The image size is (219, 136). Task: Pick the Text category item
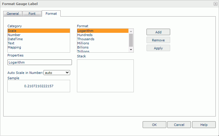pyautogui.click(x=11, y=43)
